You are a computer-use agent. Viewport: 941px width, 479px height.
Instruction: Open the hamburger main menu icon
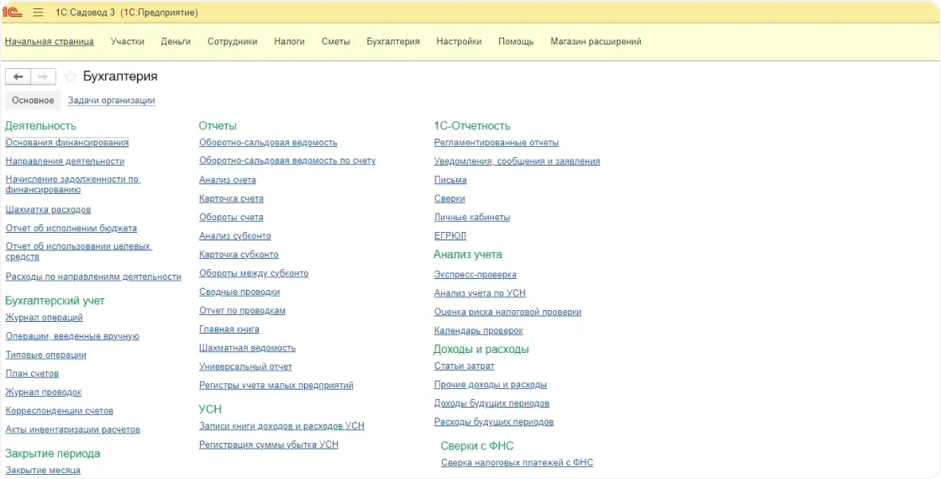coord(38,13)
